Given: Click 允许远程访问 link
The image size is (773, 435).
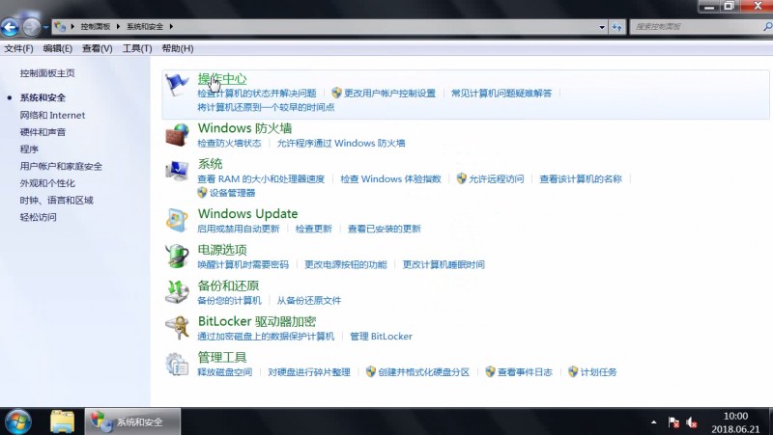Looking at the screenshot, I should 496,179.
